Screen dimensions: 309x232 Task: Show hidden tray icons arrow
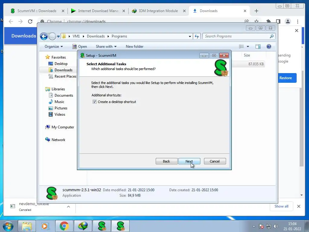pyautogui.click(x=254, y=226)
